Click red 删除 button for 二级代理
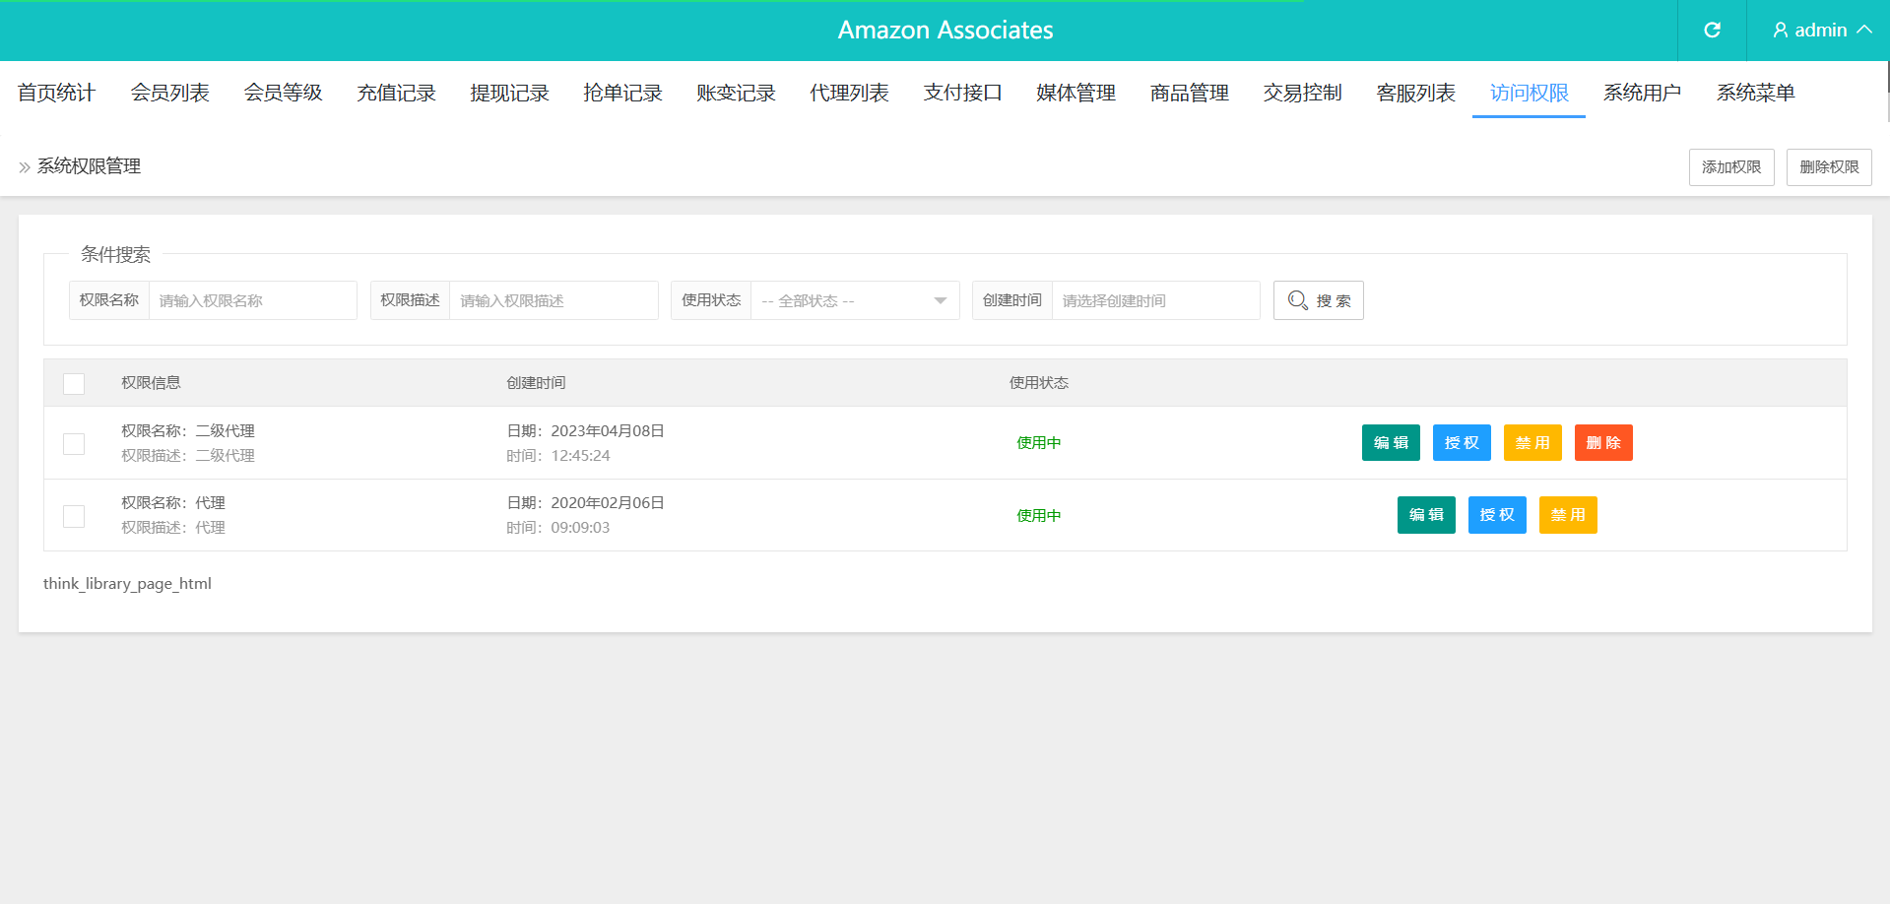Viewport: 1890px width, 904px height. coord(1602,443)
